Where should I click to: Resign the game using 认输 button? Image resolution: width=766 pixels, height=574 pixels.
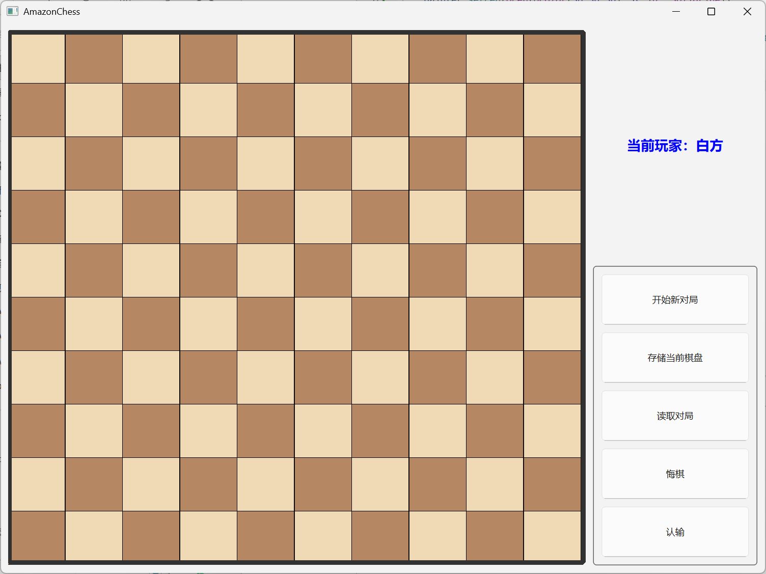click(675, 532)
